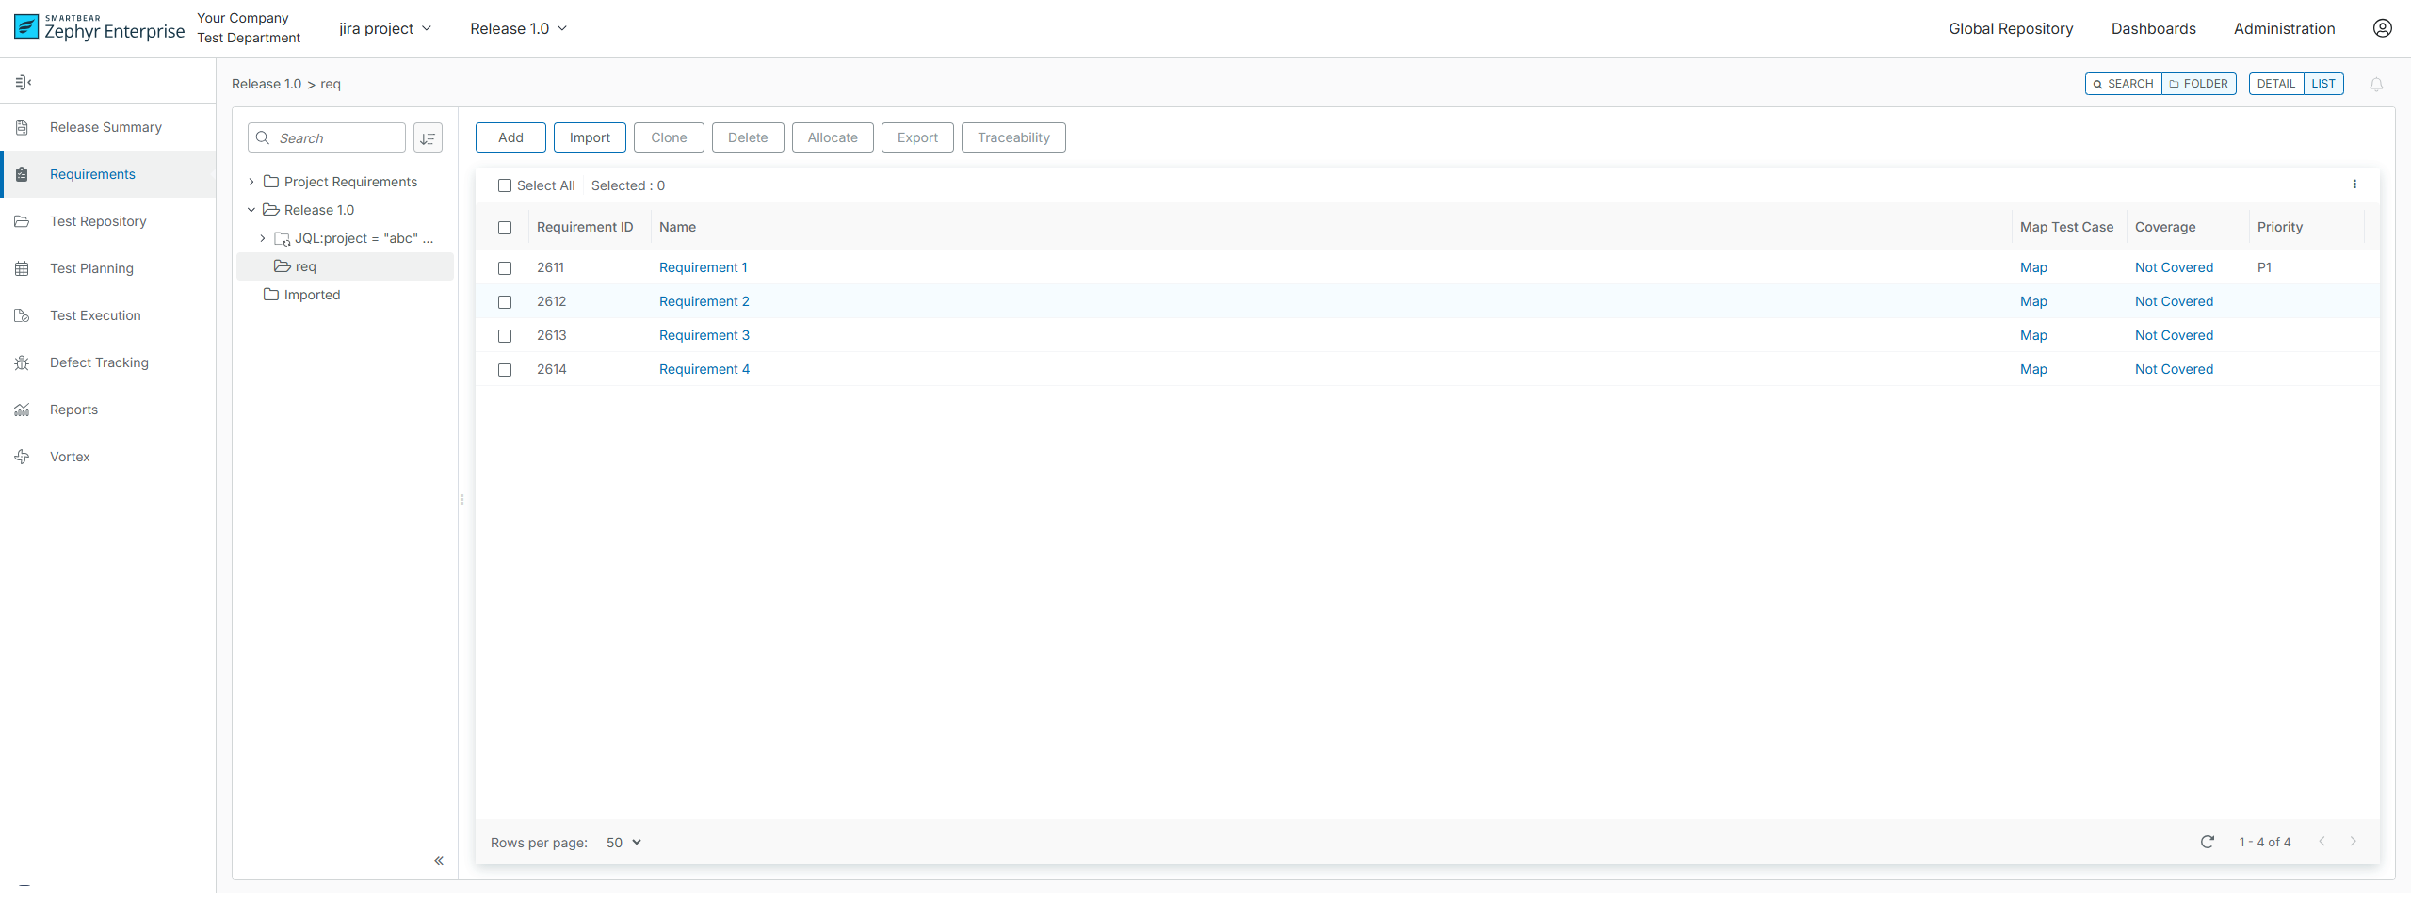Refresh the requirements list
2411x901 pixels.
click(x=2207, y=842)
